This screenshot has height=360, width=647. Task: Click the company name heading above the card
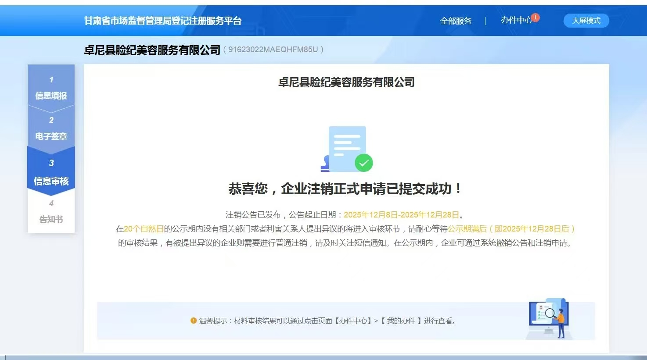152,50
